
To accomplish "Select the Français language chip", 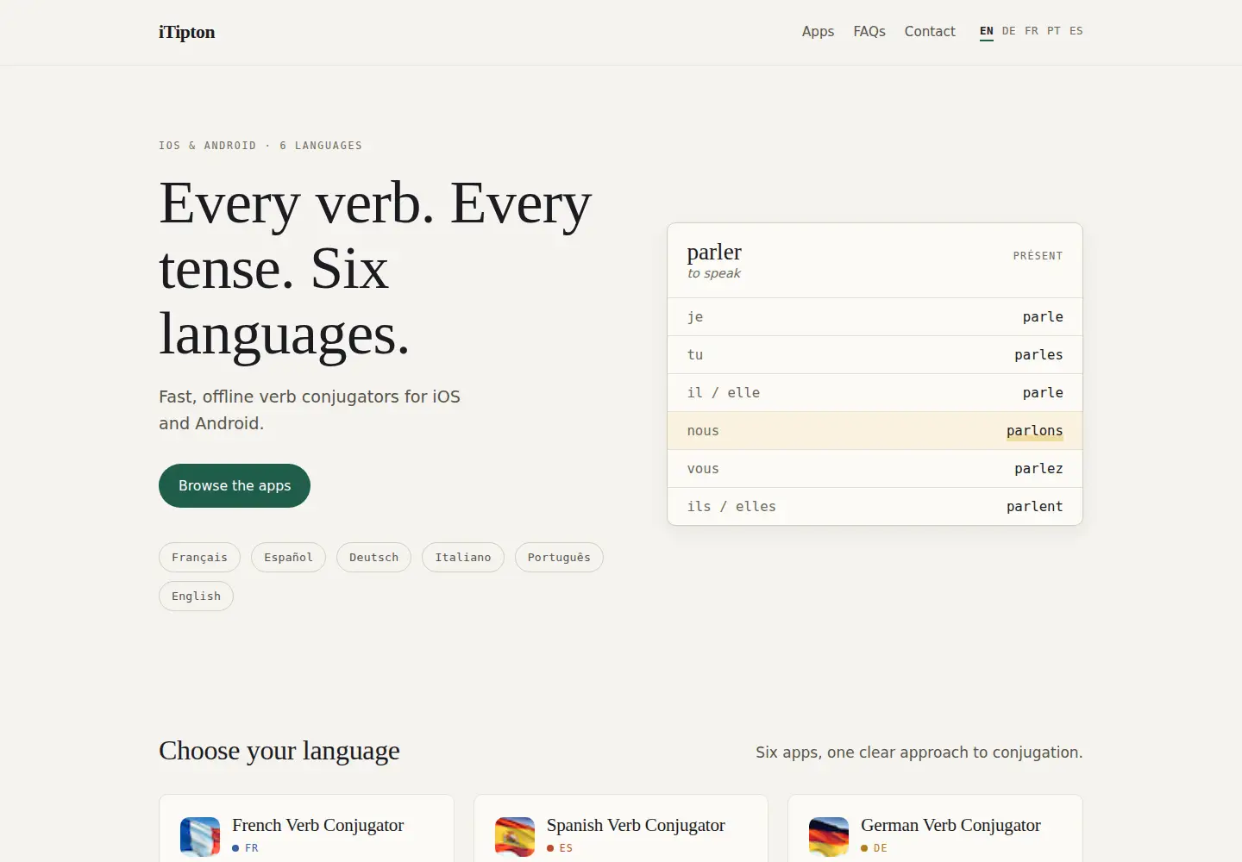I will pos(199,557).
